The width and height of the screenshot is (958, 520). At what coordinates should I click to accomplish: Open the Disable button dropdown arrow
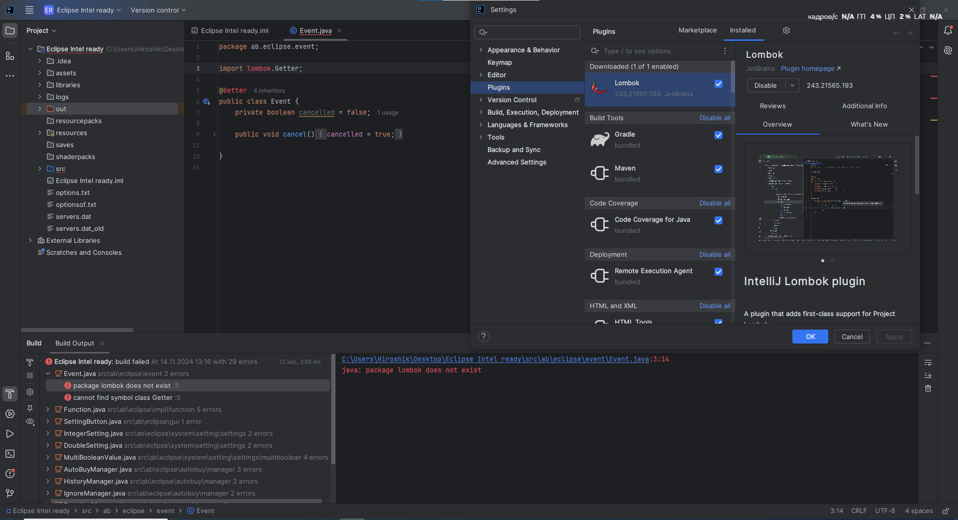click(x=792, y=85)
